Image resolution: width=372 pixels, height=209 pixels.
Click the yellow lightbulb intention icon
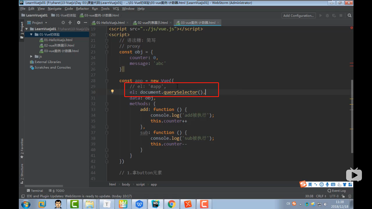tap(112, 92)
